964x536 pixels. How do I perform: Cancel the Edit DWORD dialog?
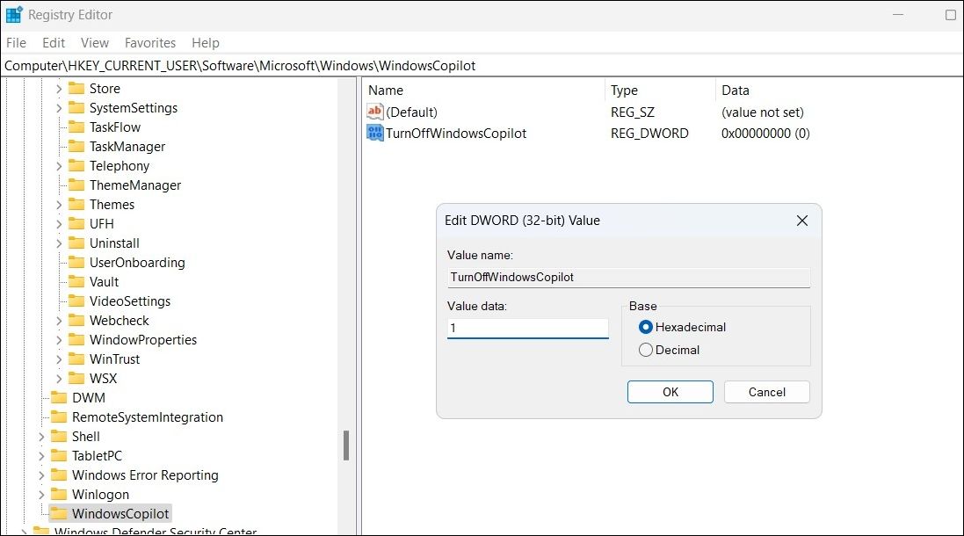766,392
